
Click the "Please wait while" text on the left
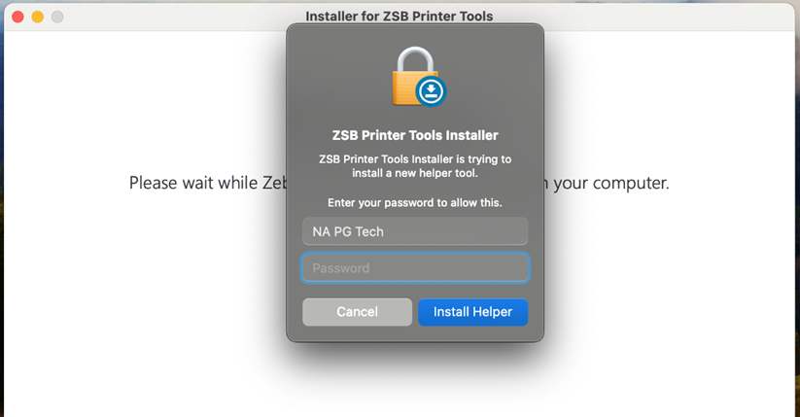coord(194,183)
